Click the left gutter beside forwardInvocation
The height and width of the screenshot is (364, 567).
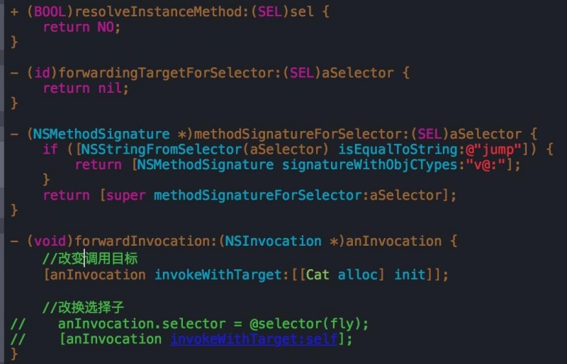2,241
